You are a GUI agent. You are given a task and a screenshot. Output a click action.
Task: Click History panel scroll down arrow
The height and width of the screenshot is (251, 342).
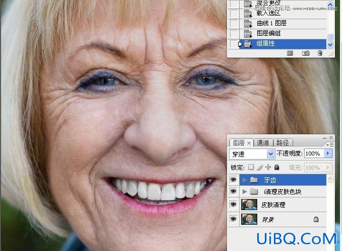click(330, 45)
